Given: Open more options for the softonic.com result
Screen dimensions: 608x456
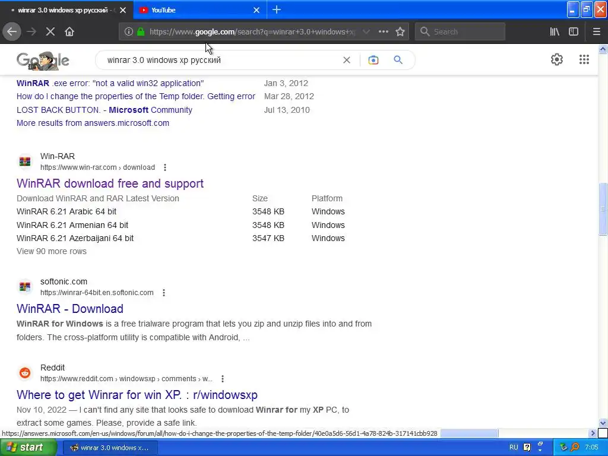Looking at the screenshot, I should point(164,292).
